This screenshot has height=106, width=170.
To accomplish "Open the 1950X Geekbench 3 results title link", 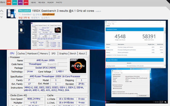I will click(63, 11).
